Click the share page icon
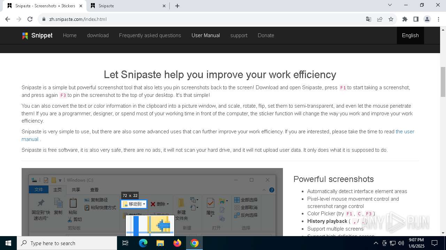Viewport: 446px width, 250px height. [x=380, y=19]
